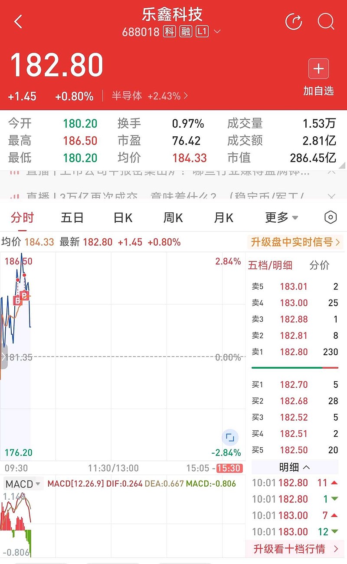347x564 pixels.
Task: Select 卖1 order row with 230 volume
Action: [295, 352]
